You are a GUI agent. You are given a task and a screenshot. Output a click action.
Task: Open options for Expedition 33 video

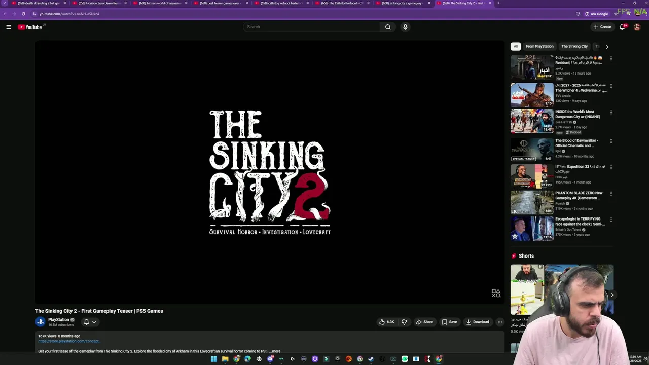click(x=611, y=167)
